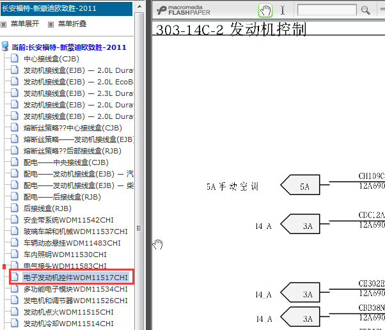Open 发动机接线盒(EJB) — 2.3L Dura item
385x330 pixels.
pyautogui.click(x=78, y=93)
